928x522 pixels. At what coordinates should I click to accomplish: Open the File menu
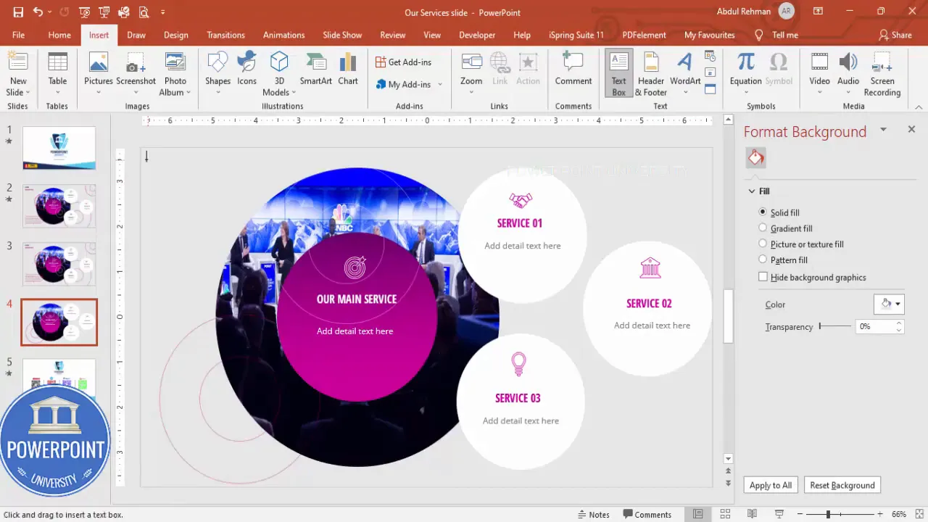click(x=18, y=35)
